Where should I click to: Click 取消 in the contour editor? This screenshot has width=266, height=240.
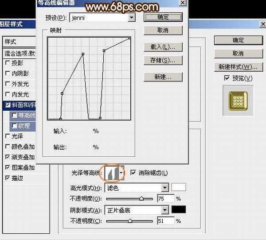click(163, 31)
